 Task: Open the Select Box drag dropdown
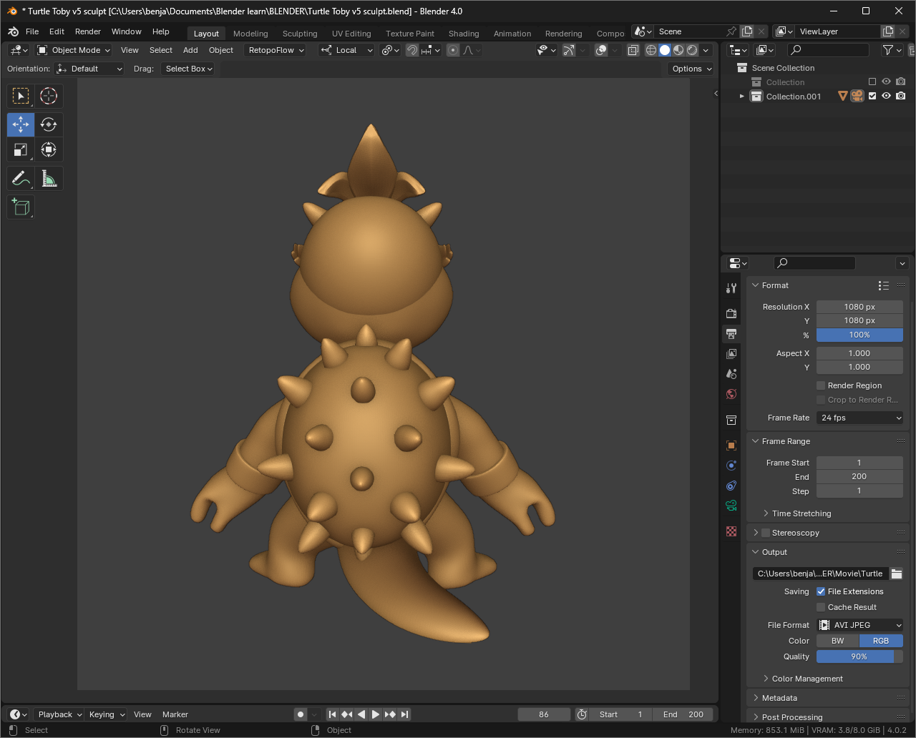click(187, 69)
